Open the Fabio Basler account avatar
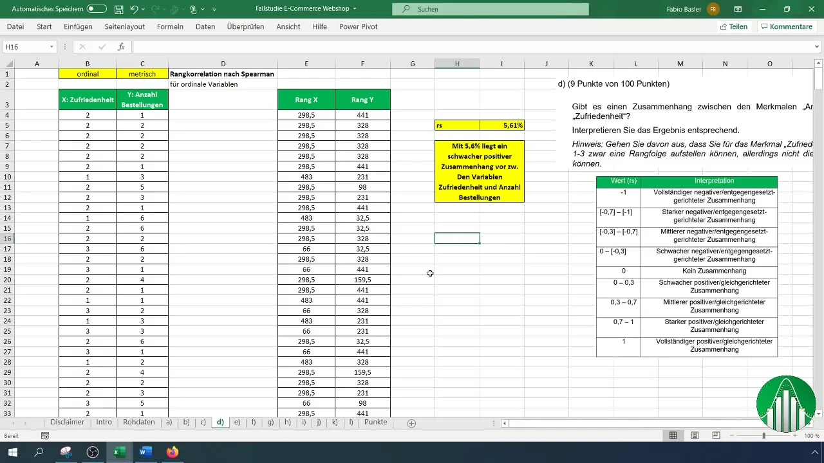The image size is (824, 463). tap(713, 9)
